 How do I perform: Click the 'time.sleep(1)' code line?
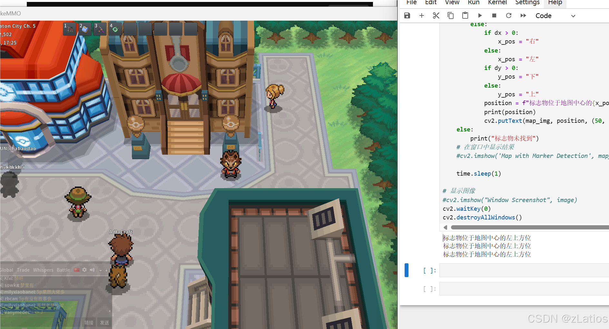click(x=478, y=173)
